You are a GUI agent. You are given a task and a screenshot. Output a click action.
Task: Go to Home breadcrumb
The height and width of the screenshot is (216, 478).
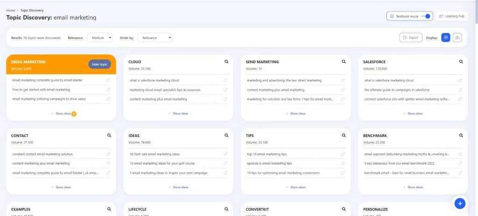tap(11, 10)
